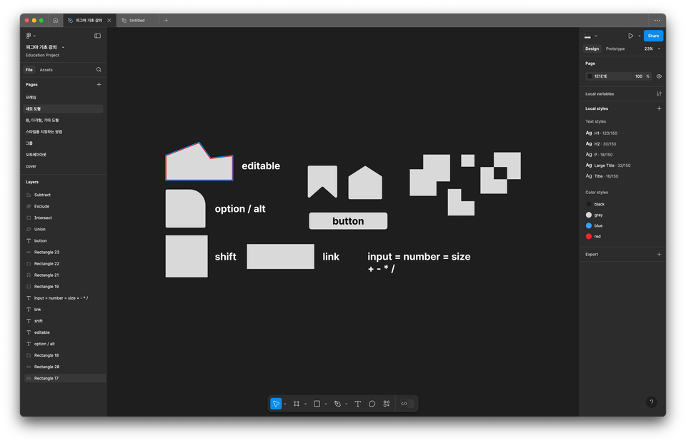The height and width of the screenshot is (443, 686).
Task: Open Frame tool options dropdown arrow
Action: point(305,404)
